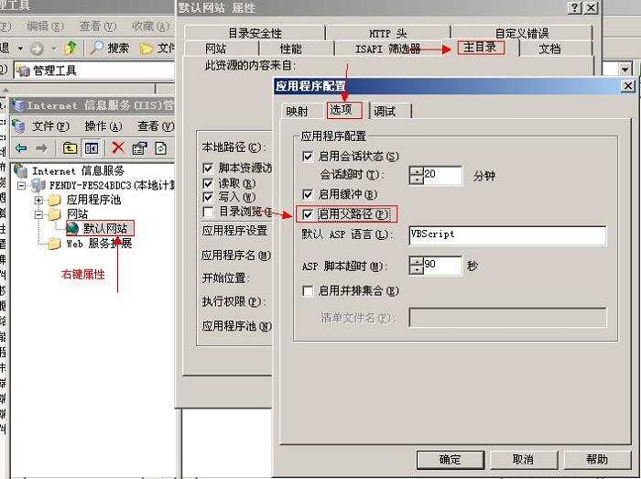Click the Back arrow in IIS manager toolbar

click(x=21, y=148)
